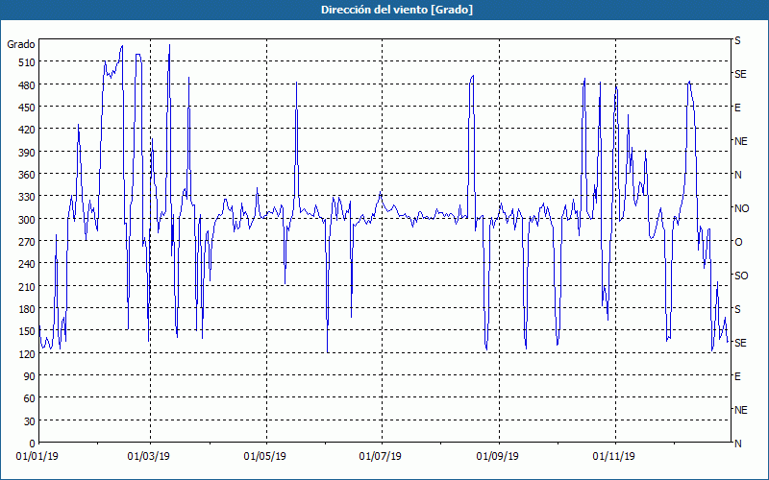Screen dimensions: 769x480
Task: Select the 01/11/19 date label
Action: tap(613, 457)
